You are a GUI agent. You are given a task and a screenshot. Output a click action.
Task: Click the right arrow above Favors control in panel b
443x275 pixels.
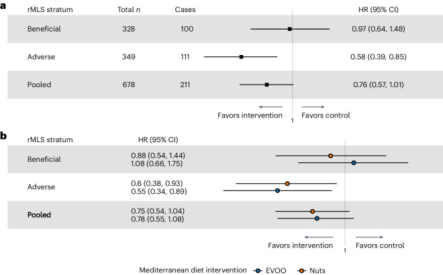(369, 237)
